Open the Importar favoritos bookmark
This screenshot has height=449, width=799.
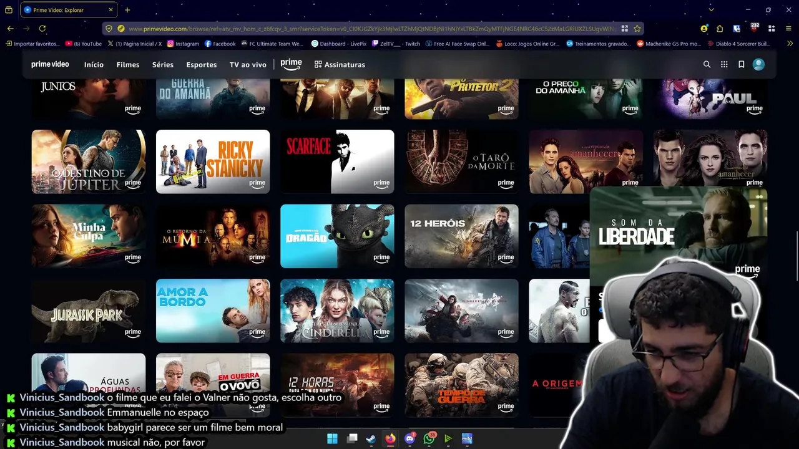[x=32, y=44]
